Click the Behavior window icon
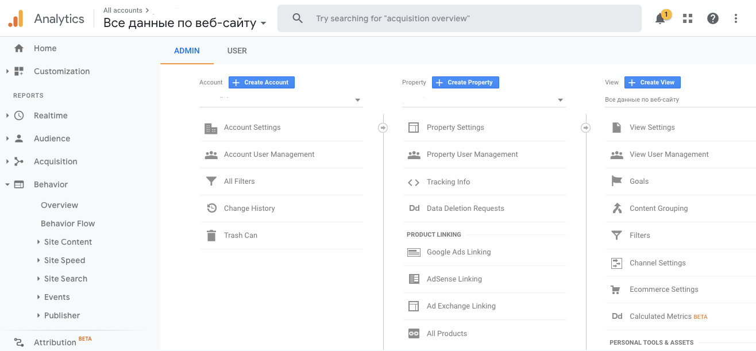Viewport: 756px width, 351px height. (19, 184)
